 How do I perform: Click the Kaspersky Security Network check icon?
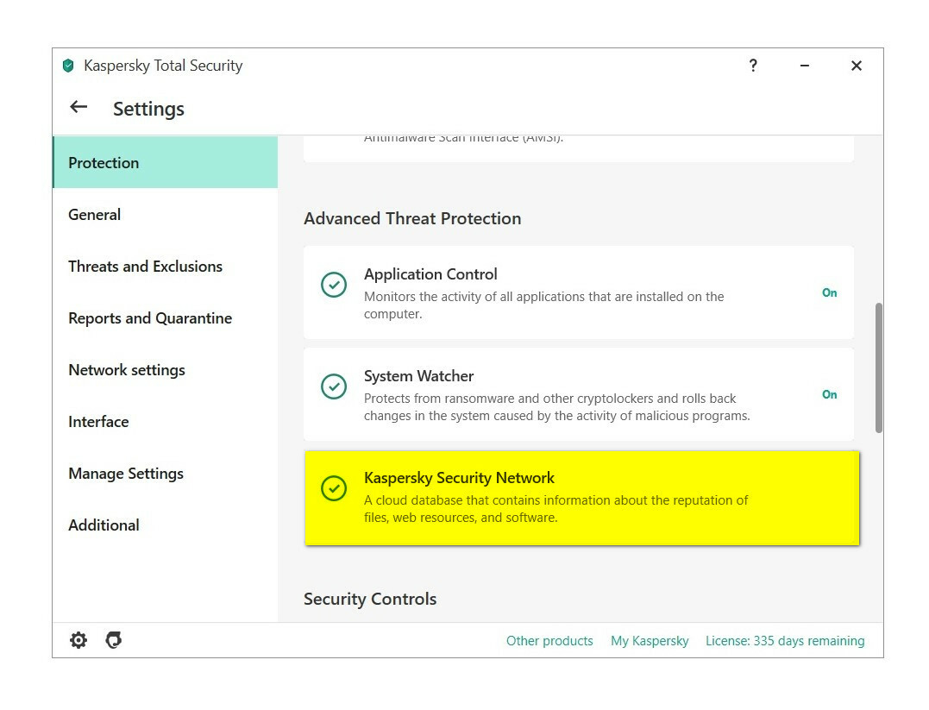click(x=334, y=488)
